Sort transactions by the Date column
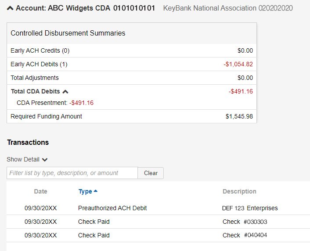Viewport: 310px width, 251px height. pyautogui.click(x=40, y=191)
